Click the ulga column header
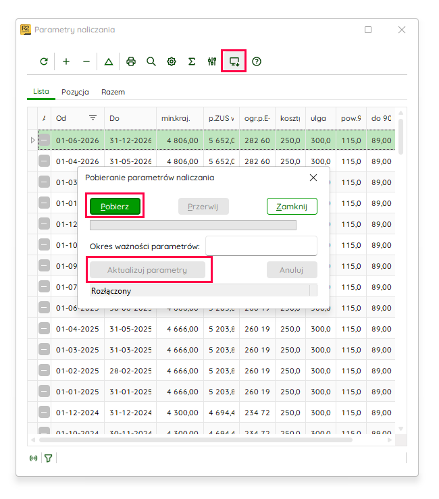The image size is (439, 499). coord(321,118)
